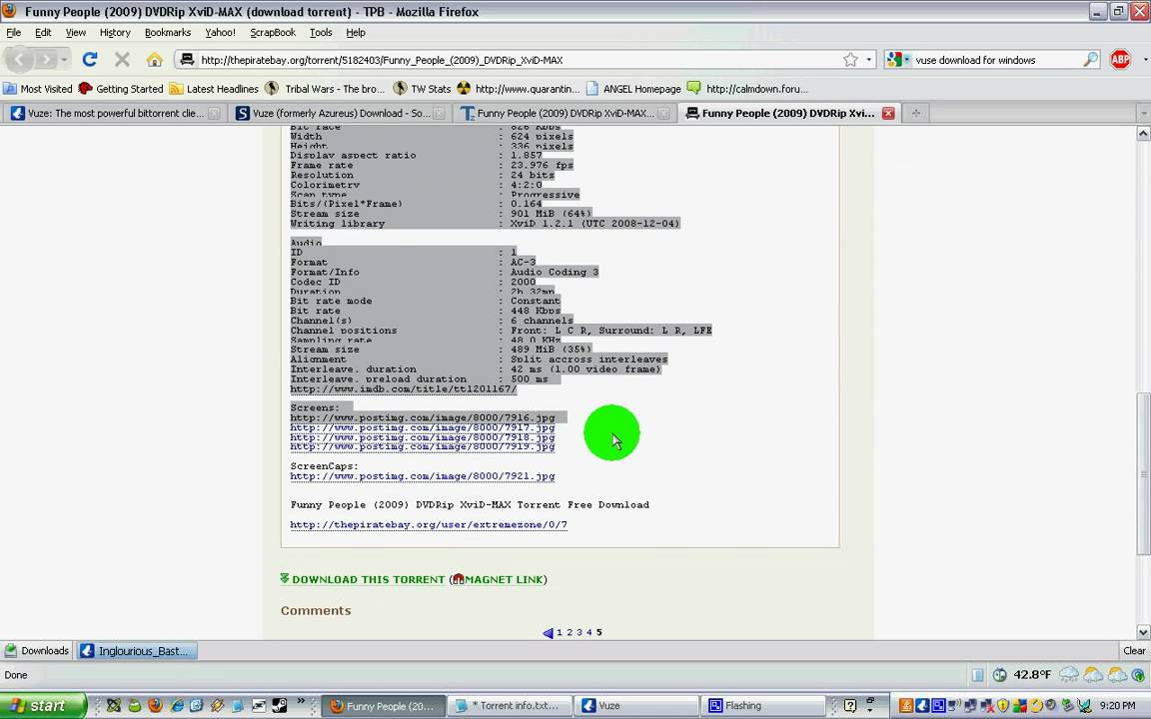Viewport: 1151px width, 719px height.
Task: Click the back navigation arrow
Action: tap(20, 60)
